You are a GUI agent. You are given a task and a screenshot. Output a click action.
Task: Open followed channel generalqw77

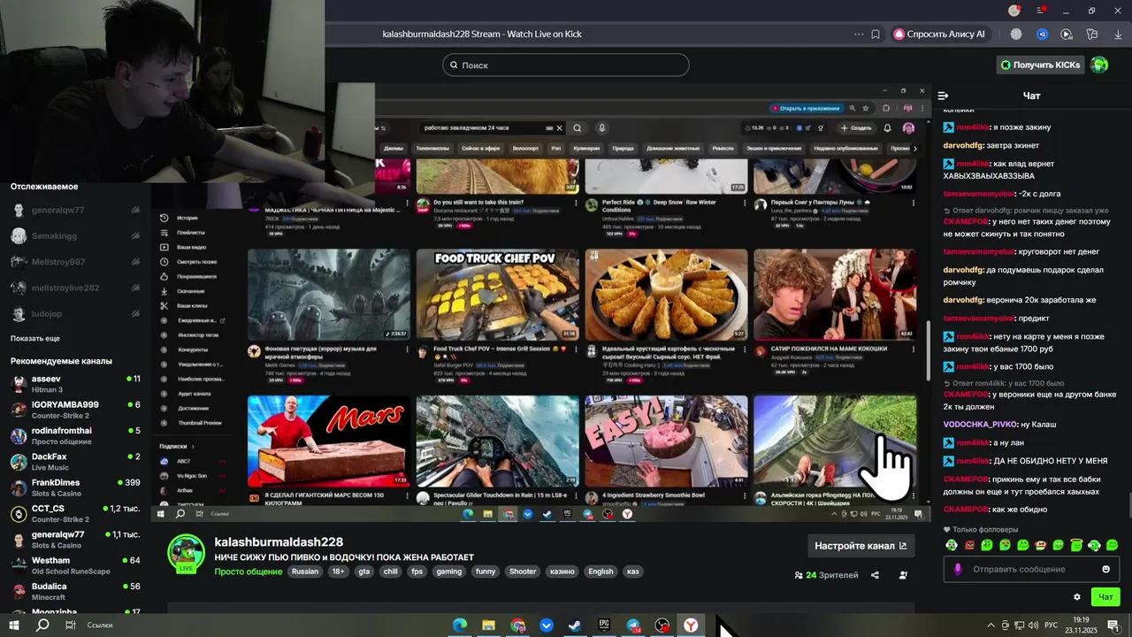click(x=75, y=211)
